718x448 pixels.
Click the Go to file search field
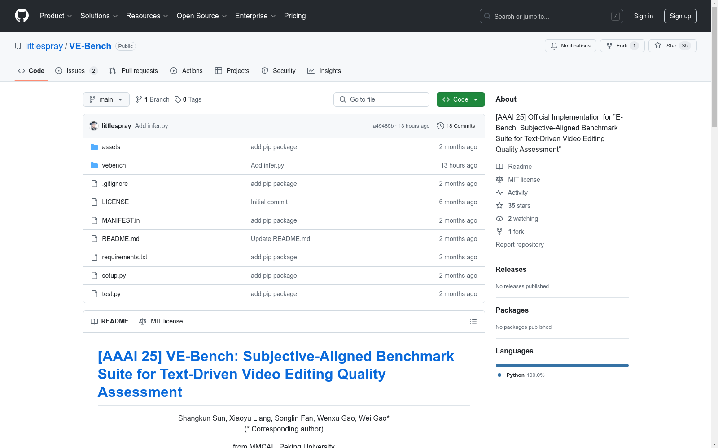click(x=381, y=99)
